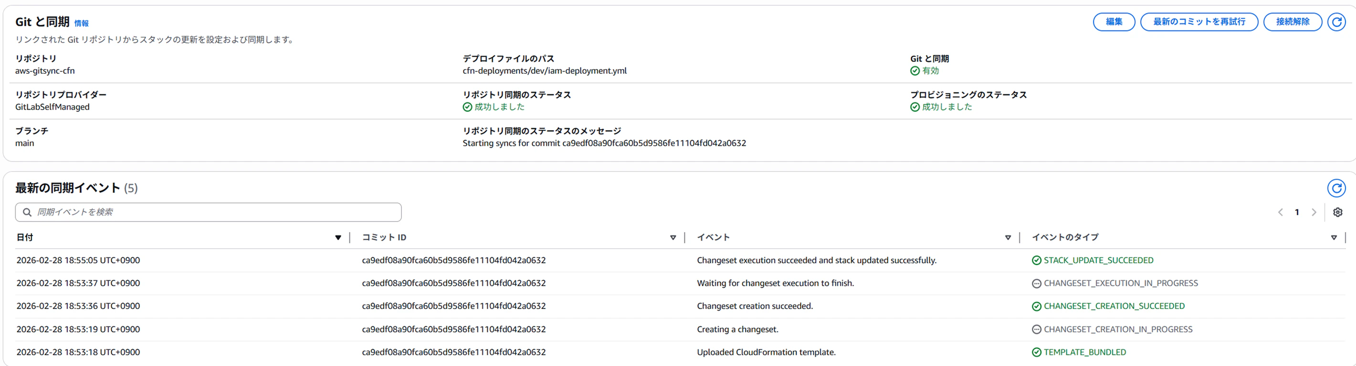Click the CHANGESET_CREATION_IN_PROGRESS status icon

tap(1037, 330)
